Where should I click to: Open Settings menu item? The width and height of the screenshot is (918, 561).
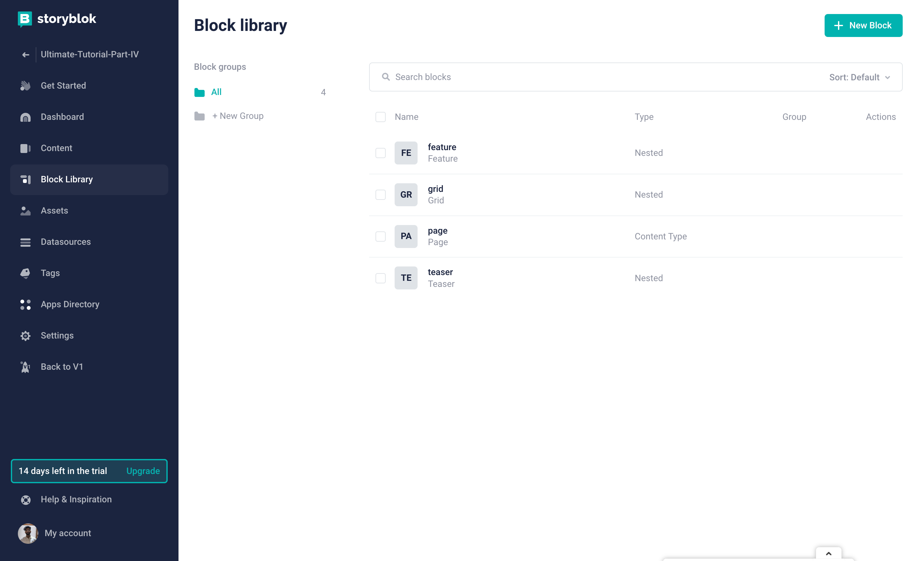coord(89,336)
